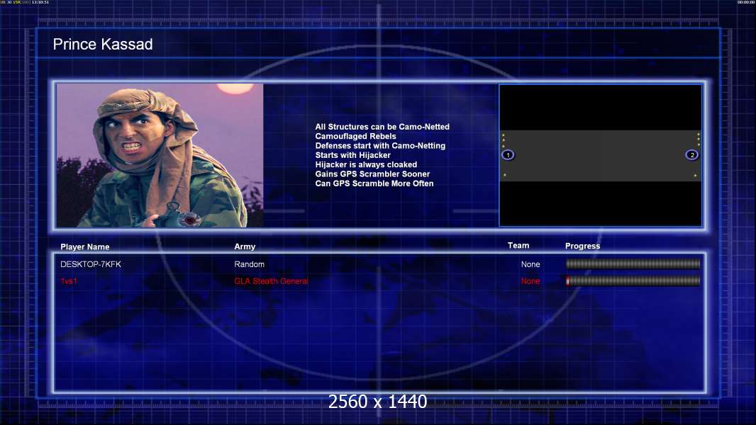Image resolution: width=756 pixels, height=425 pixels.
Task: Select 'Camouflaged Rebels' line
Action: [x=356, y=136]
